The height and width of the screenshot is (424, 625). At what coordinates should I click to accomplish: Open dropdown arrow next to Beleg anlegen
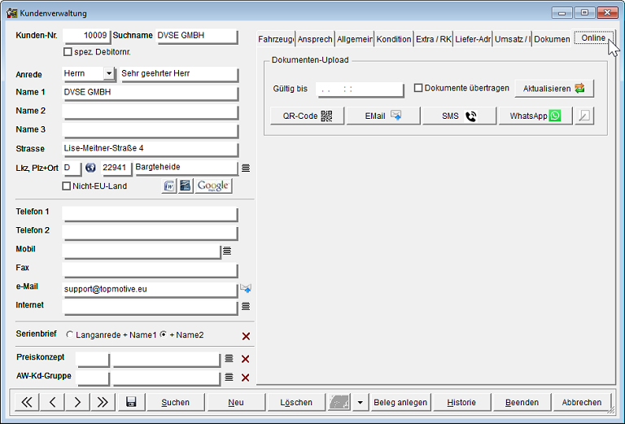click(x=360, y=402)
